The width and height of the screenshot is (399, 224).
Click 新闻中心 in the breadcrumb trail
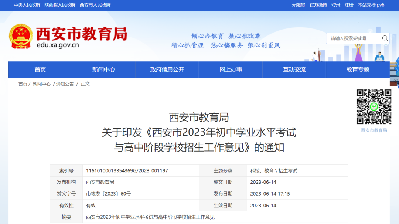click(x=42, y=84)
